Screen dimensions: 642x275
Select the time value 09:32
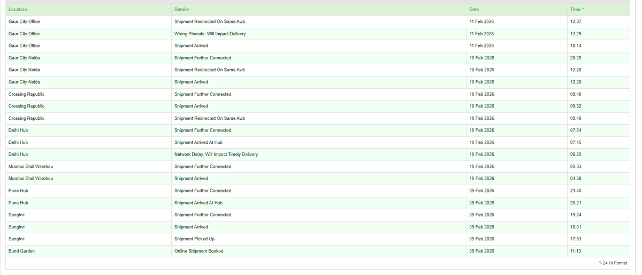click(x=576, y=106)
